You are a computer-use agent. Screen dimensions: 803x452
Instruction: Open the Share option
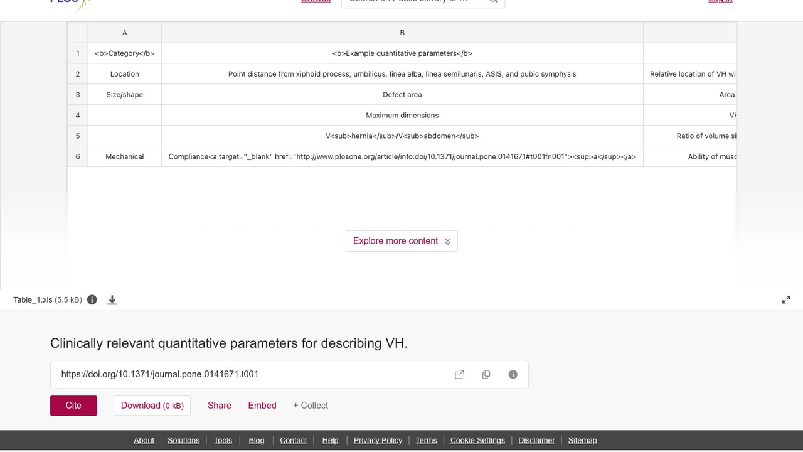(220, 406)
